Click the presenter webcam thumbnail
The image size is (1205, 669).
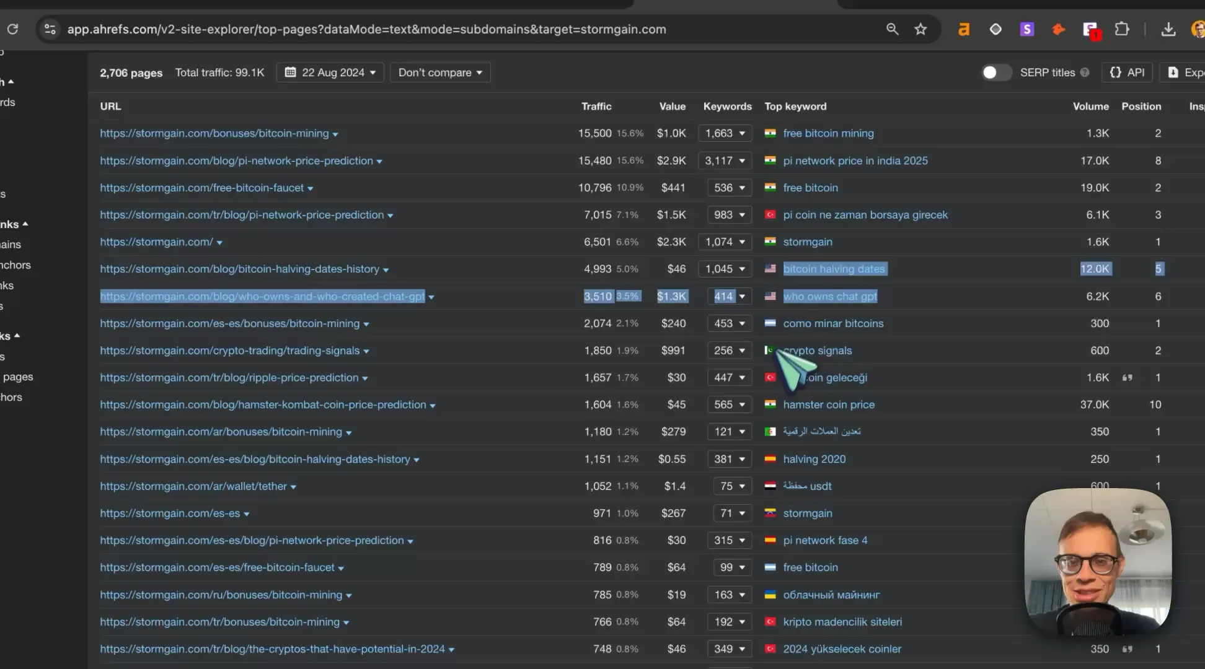click(x=1098, y=561)
